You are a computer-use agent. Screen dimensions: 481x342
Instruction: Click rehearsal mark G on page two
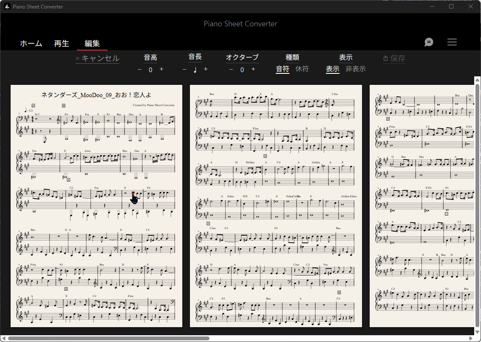[x=339, y=292]
